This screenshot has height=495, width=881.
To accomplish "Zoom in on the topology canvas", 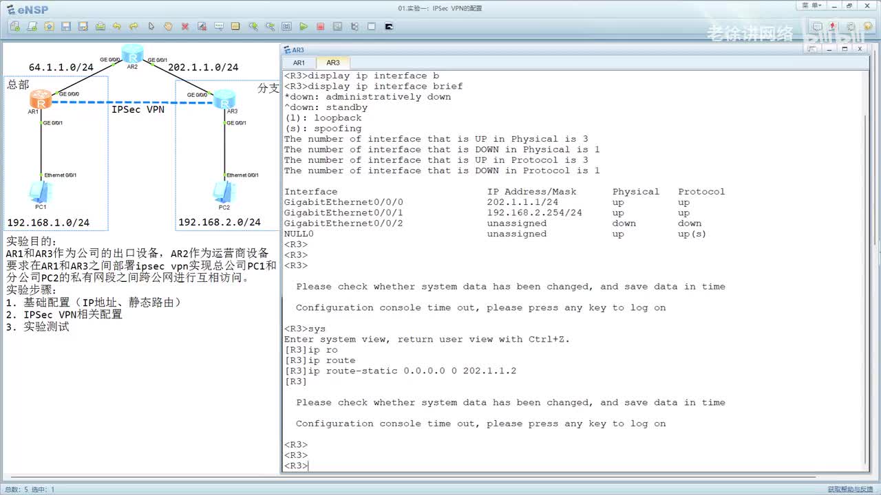I will coord(253,27).
